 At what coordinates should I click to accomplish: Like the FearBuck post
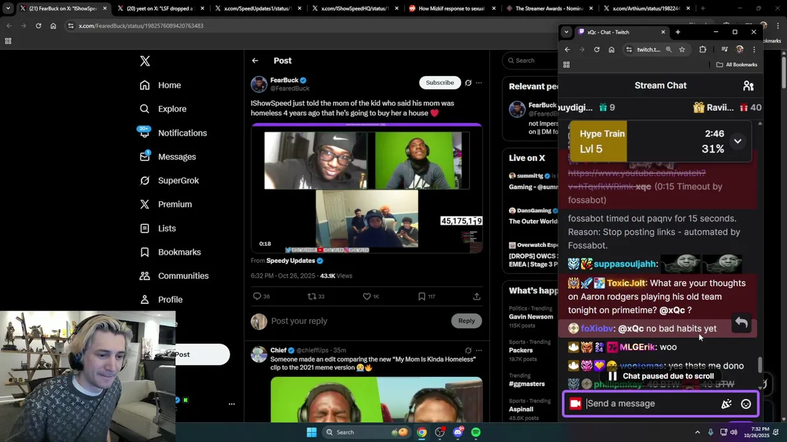pyautogui.click(x=371, y=297)
